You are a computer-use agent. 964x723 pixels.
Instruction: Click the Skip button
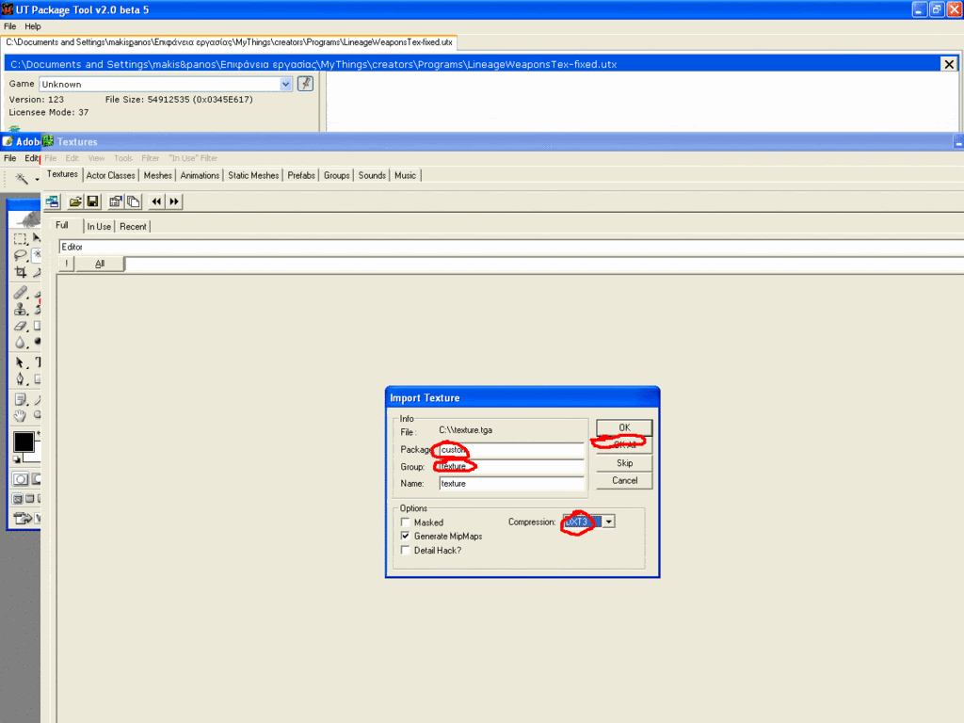pyautogui.click(x=624, y=463)
